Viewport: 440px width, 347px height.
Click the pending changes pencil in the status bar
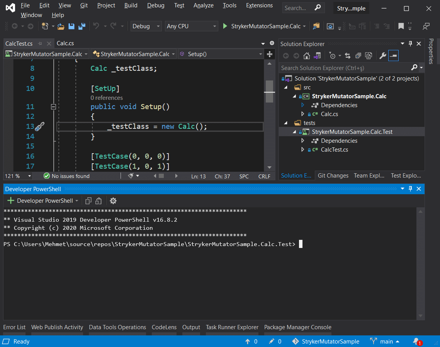(x=271, y=341)
